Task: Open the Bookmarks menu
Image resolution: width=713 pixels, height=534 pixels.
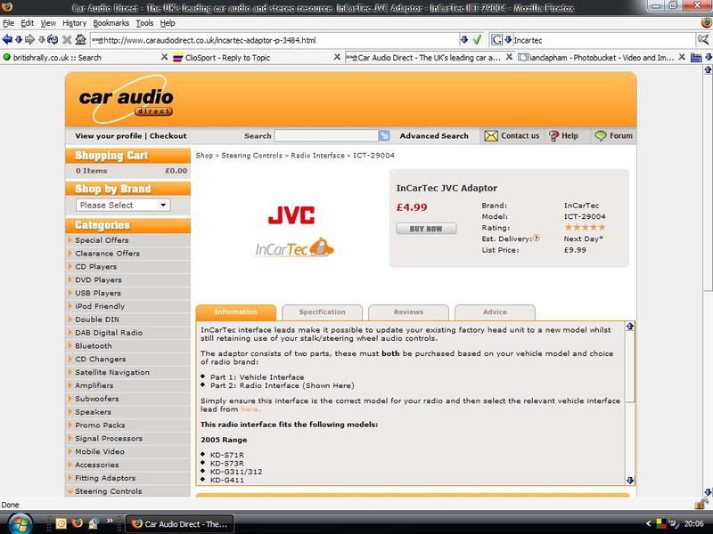Action: pyautogui.click(x=111, y=23)
